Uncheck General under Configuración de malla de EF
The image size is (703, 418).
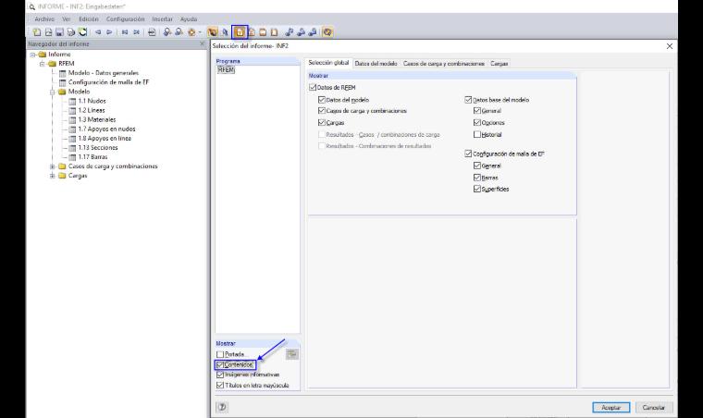click(477, 166)
